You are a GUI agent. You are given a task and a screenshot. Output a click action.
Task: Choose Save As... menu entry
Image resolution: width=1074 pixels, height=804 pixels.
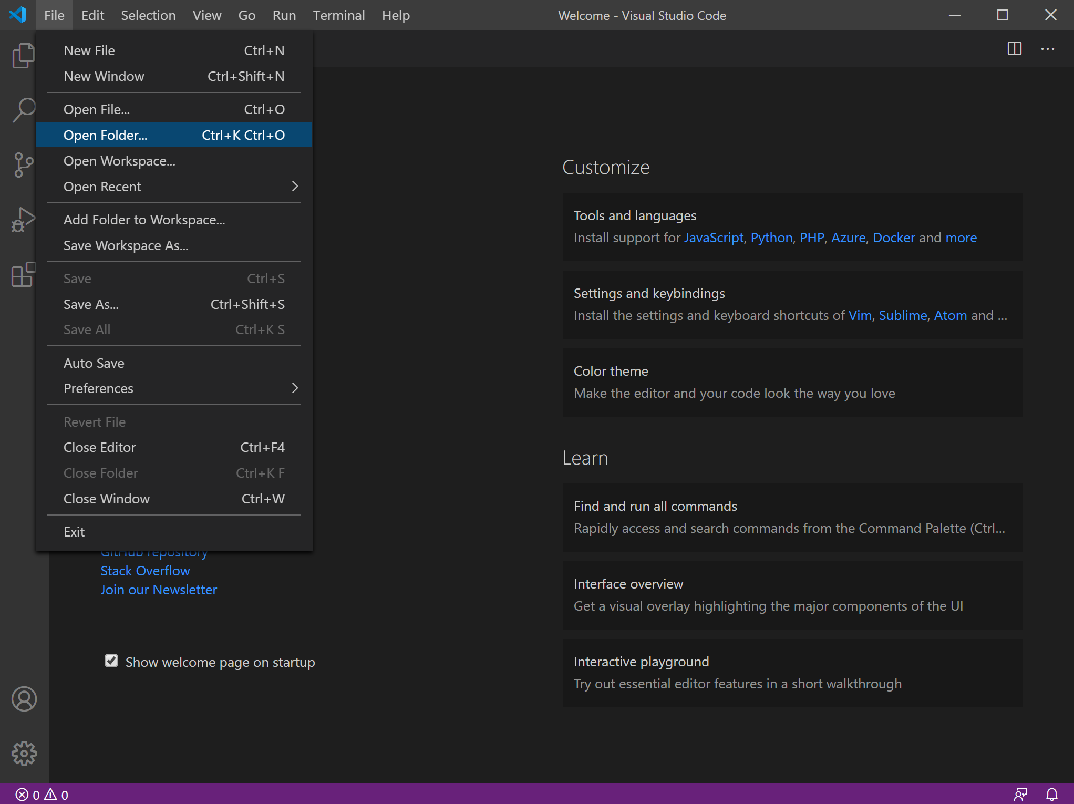[x=174, y=304]
